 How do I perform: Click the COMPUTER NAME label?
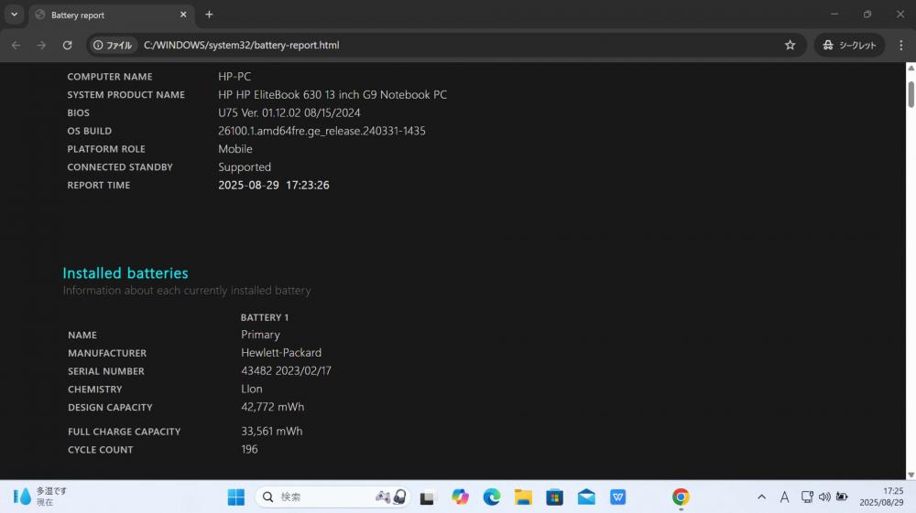click(x=110, y=77)
